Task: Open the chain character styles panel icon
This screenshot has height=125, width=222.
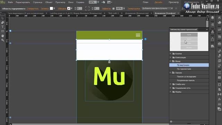Action: tap(219, 51)
